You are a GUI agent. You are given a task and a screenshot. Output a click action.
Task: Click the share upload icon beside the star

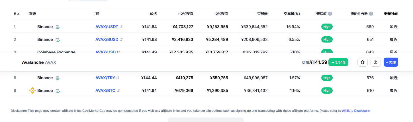click(376, 62)
